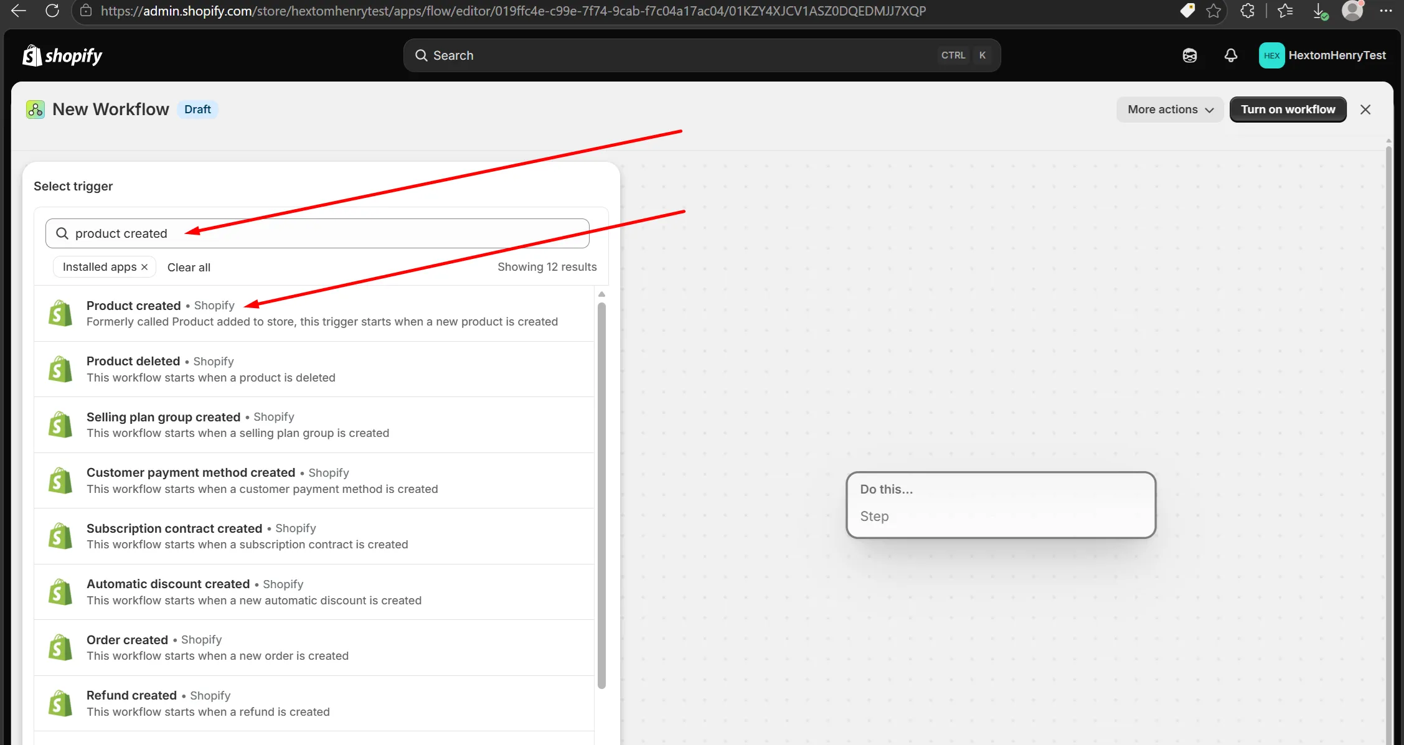Click the Select trigger heading

click(73, 186)
